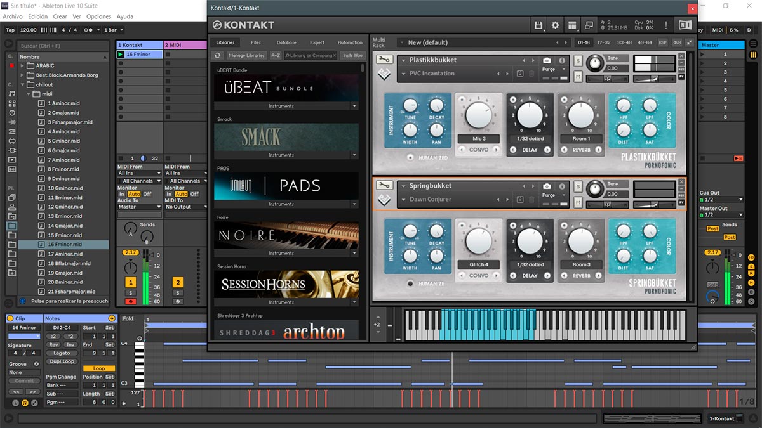Mute the Plastikkbukket instrument with its M button
This screenshot has width=762, height=428.
[578, 76]
